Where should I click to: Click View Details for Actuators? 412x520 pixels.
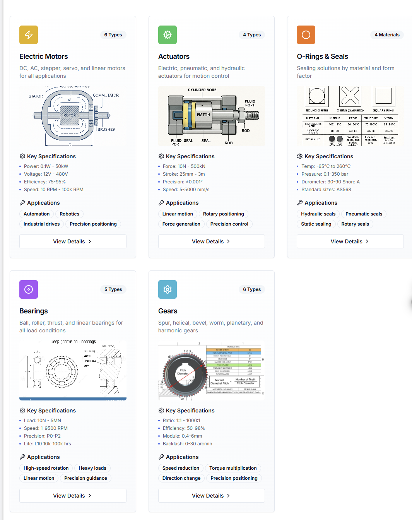(211, 241)
